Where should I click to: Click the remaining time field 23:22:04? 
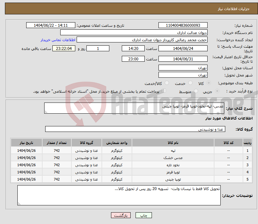click(64, 48)
